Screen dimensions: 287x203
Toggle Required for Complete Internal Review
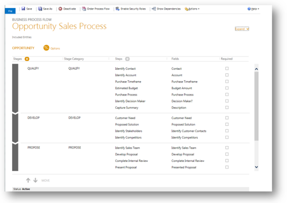click(x=227, y=161)
